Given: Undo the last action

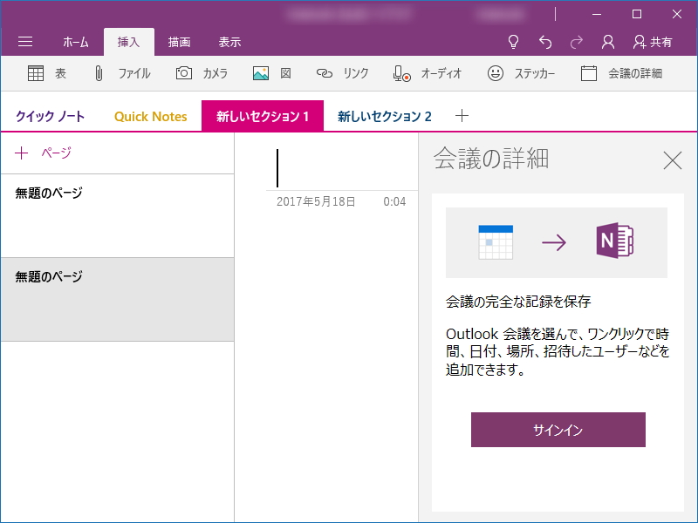Looking at the screenshot, I should click(545, 41).
